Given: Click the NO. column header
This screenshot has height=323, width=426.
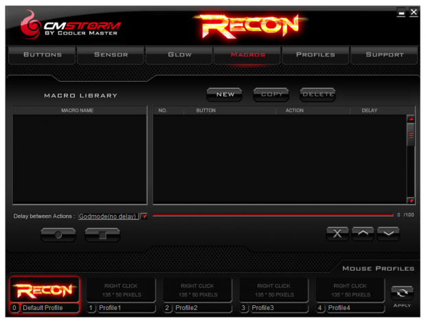Looking at the screenshot, I should [168, 110].
